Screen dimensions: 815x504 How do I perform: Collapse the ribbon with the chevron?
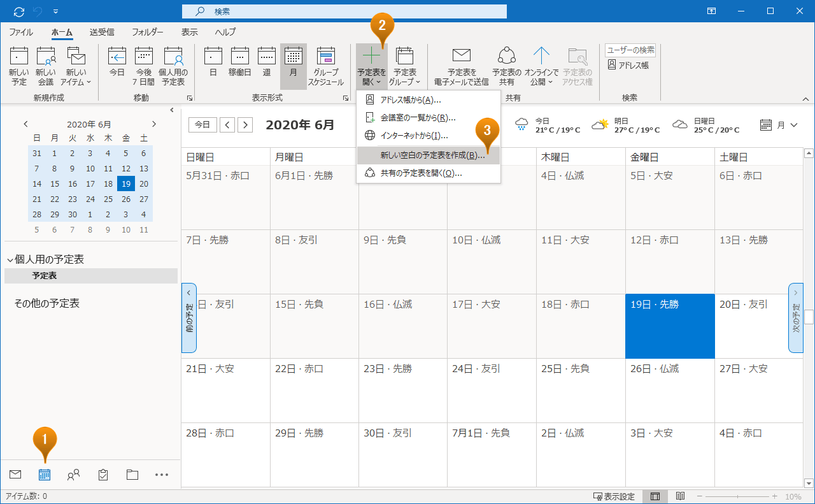[805, 99]
